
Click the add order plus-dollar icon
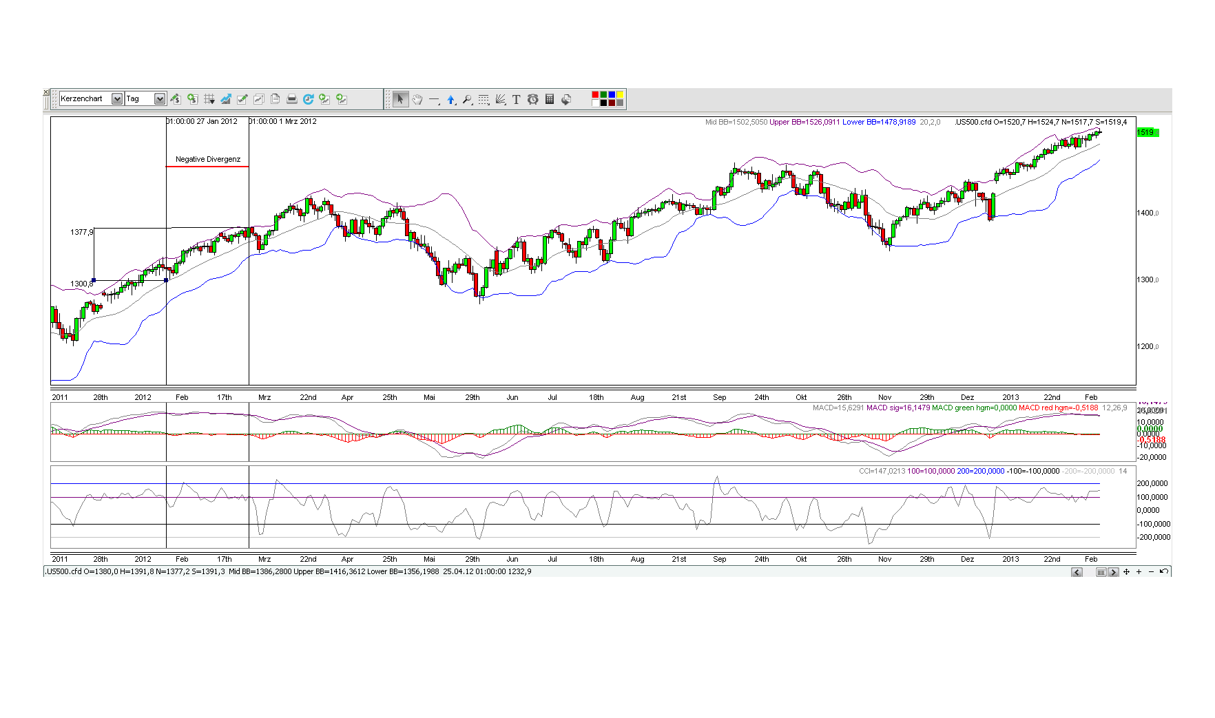coord(192,99)
